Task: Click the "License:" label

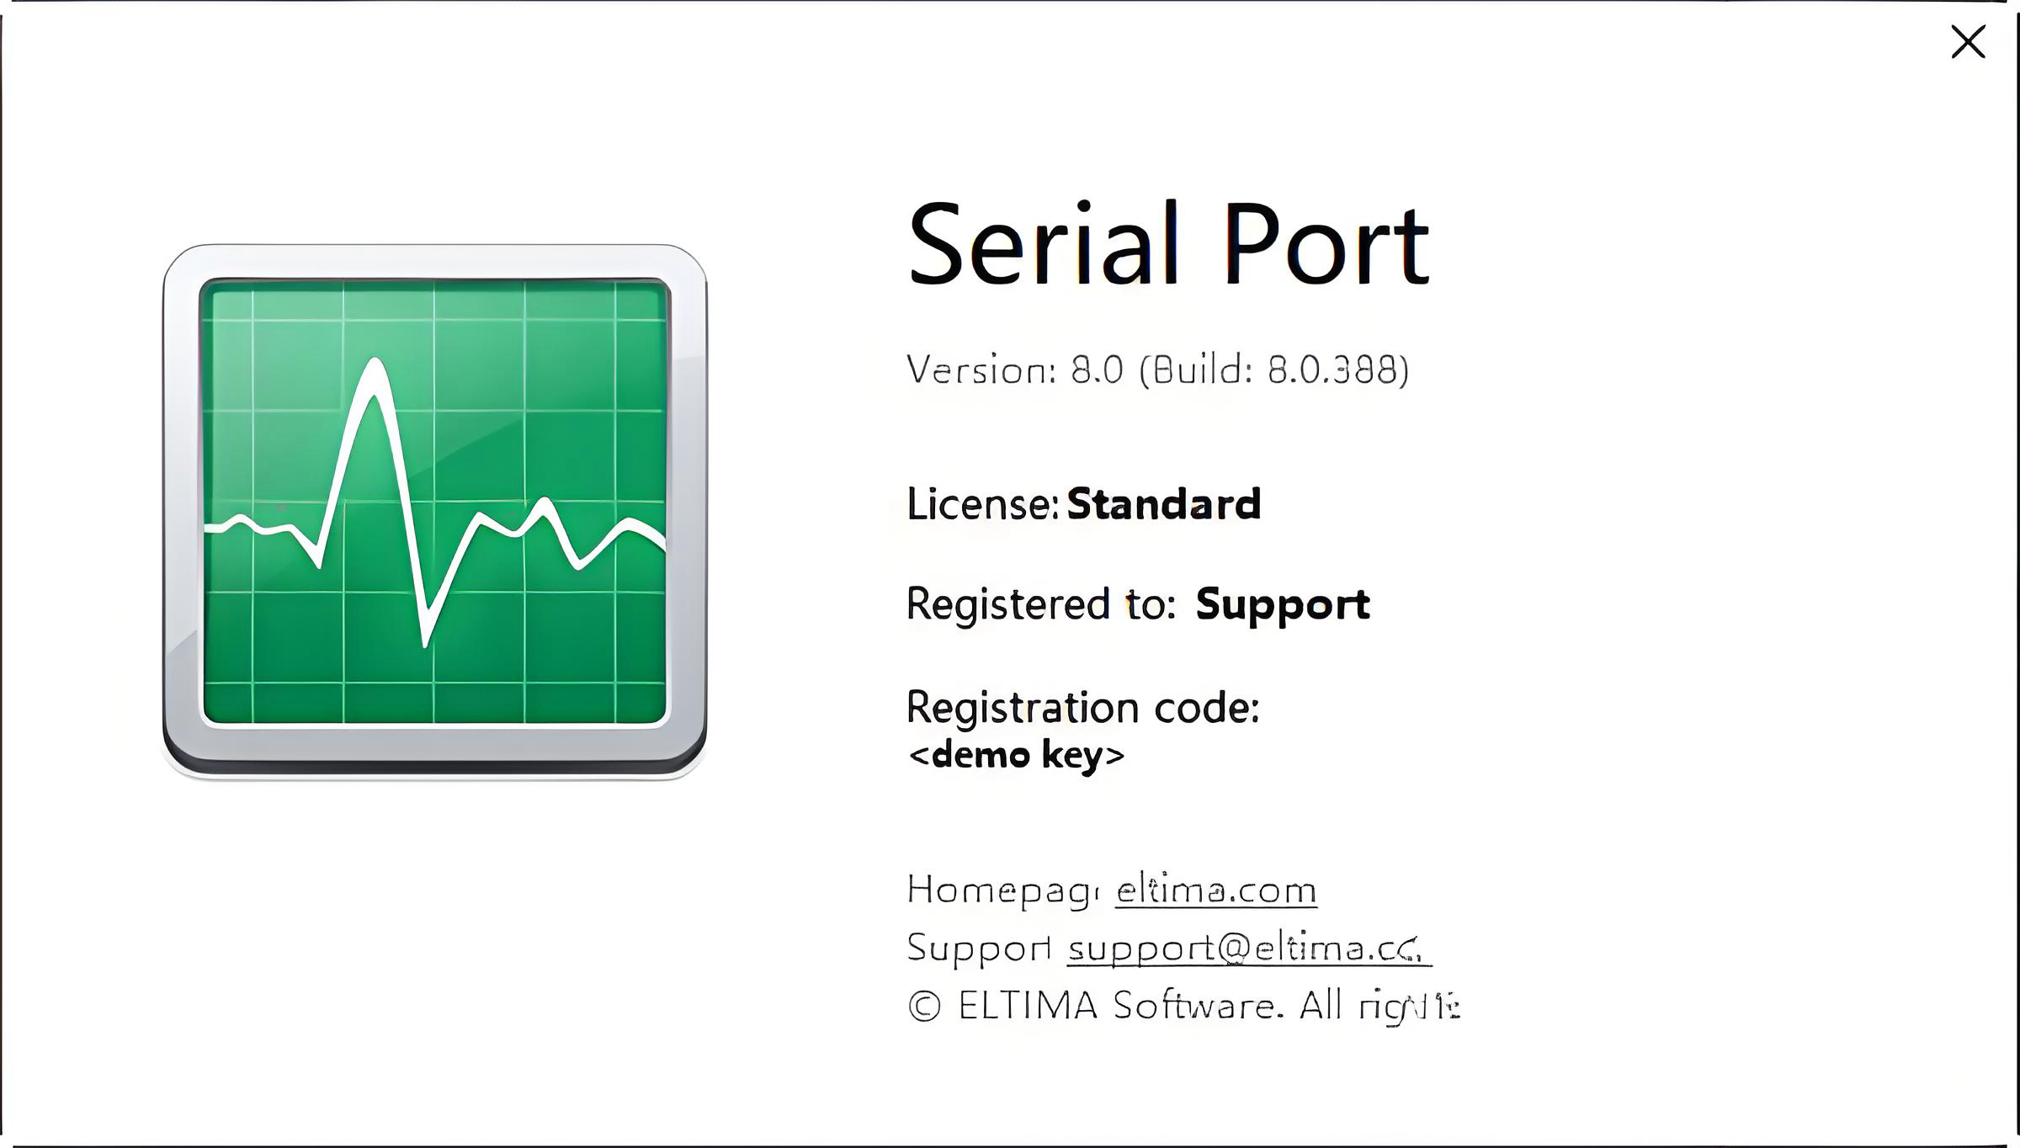Action: click(981, 504)
